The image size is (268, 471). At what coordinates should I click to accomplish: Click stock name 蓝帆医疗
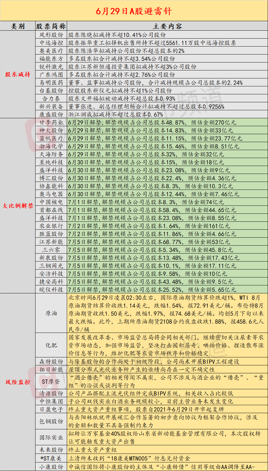pos(51,138)
